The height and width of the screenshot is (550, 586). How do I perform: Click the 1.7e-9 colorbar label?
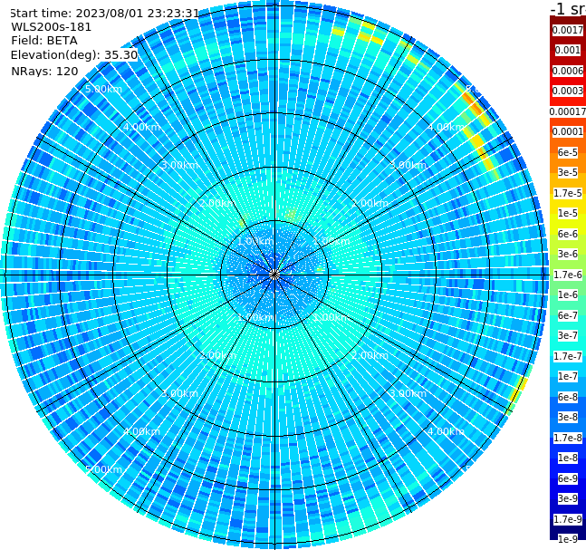[x=568, y=519]
